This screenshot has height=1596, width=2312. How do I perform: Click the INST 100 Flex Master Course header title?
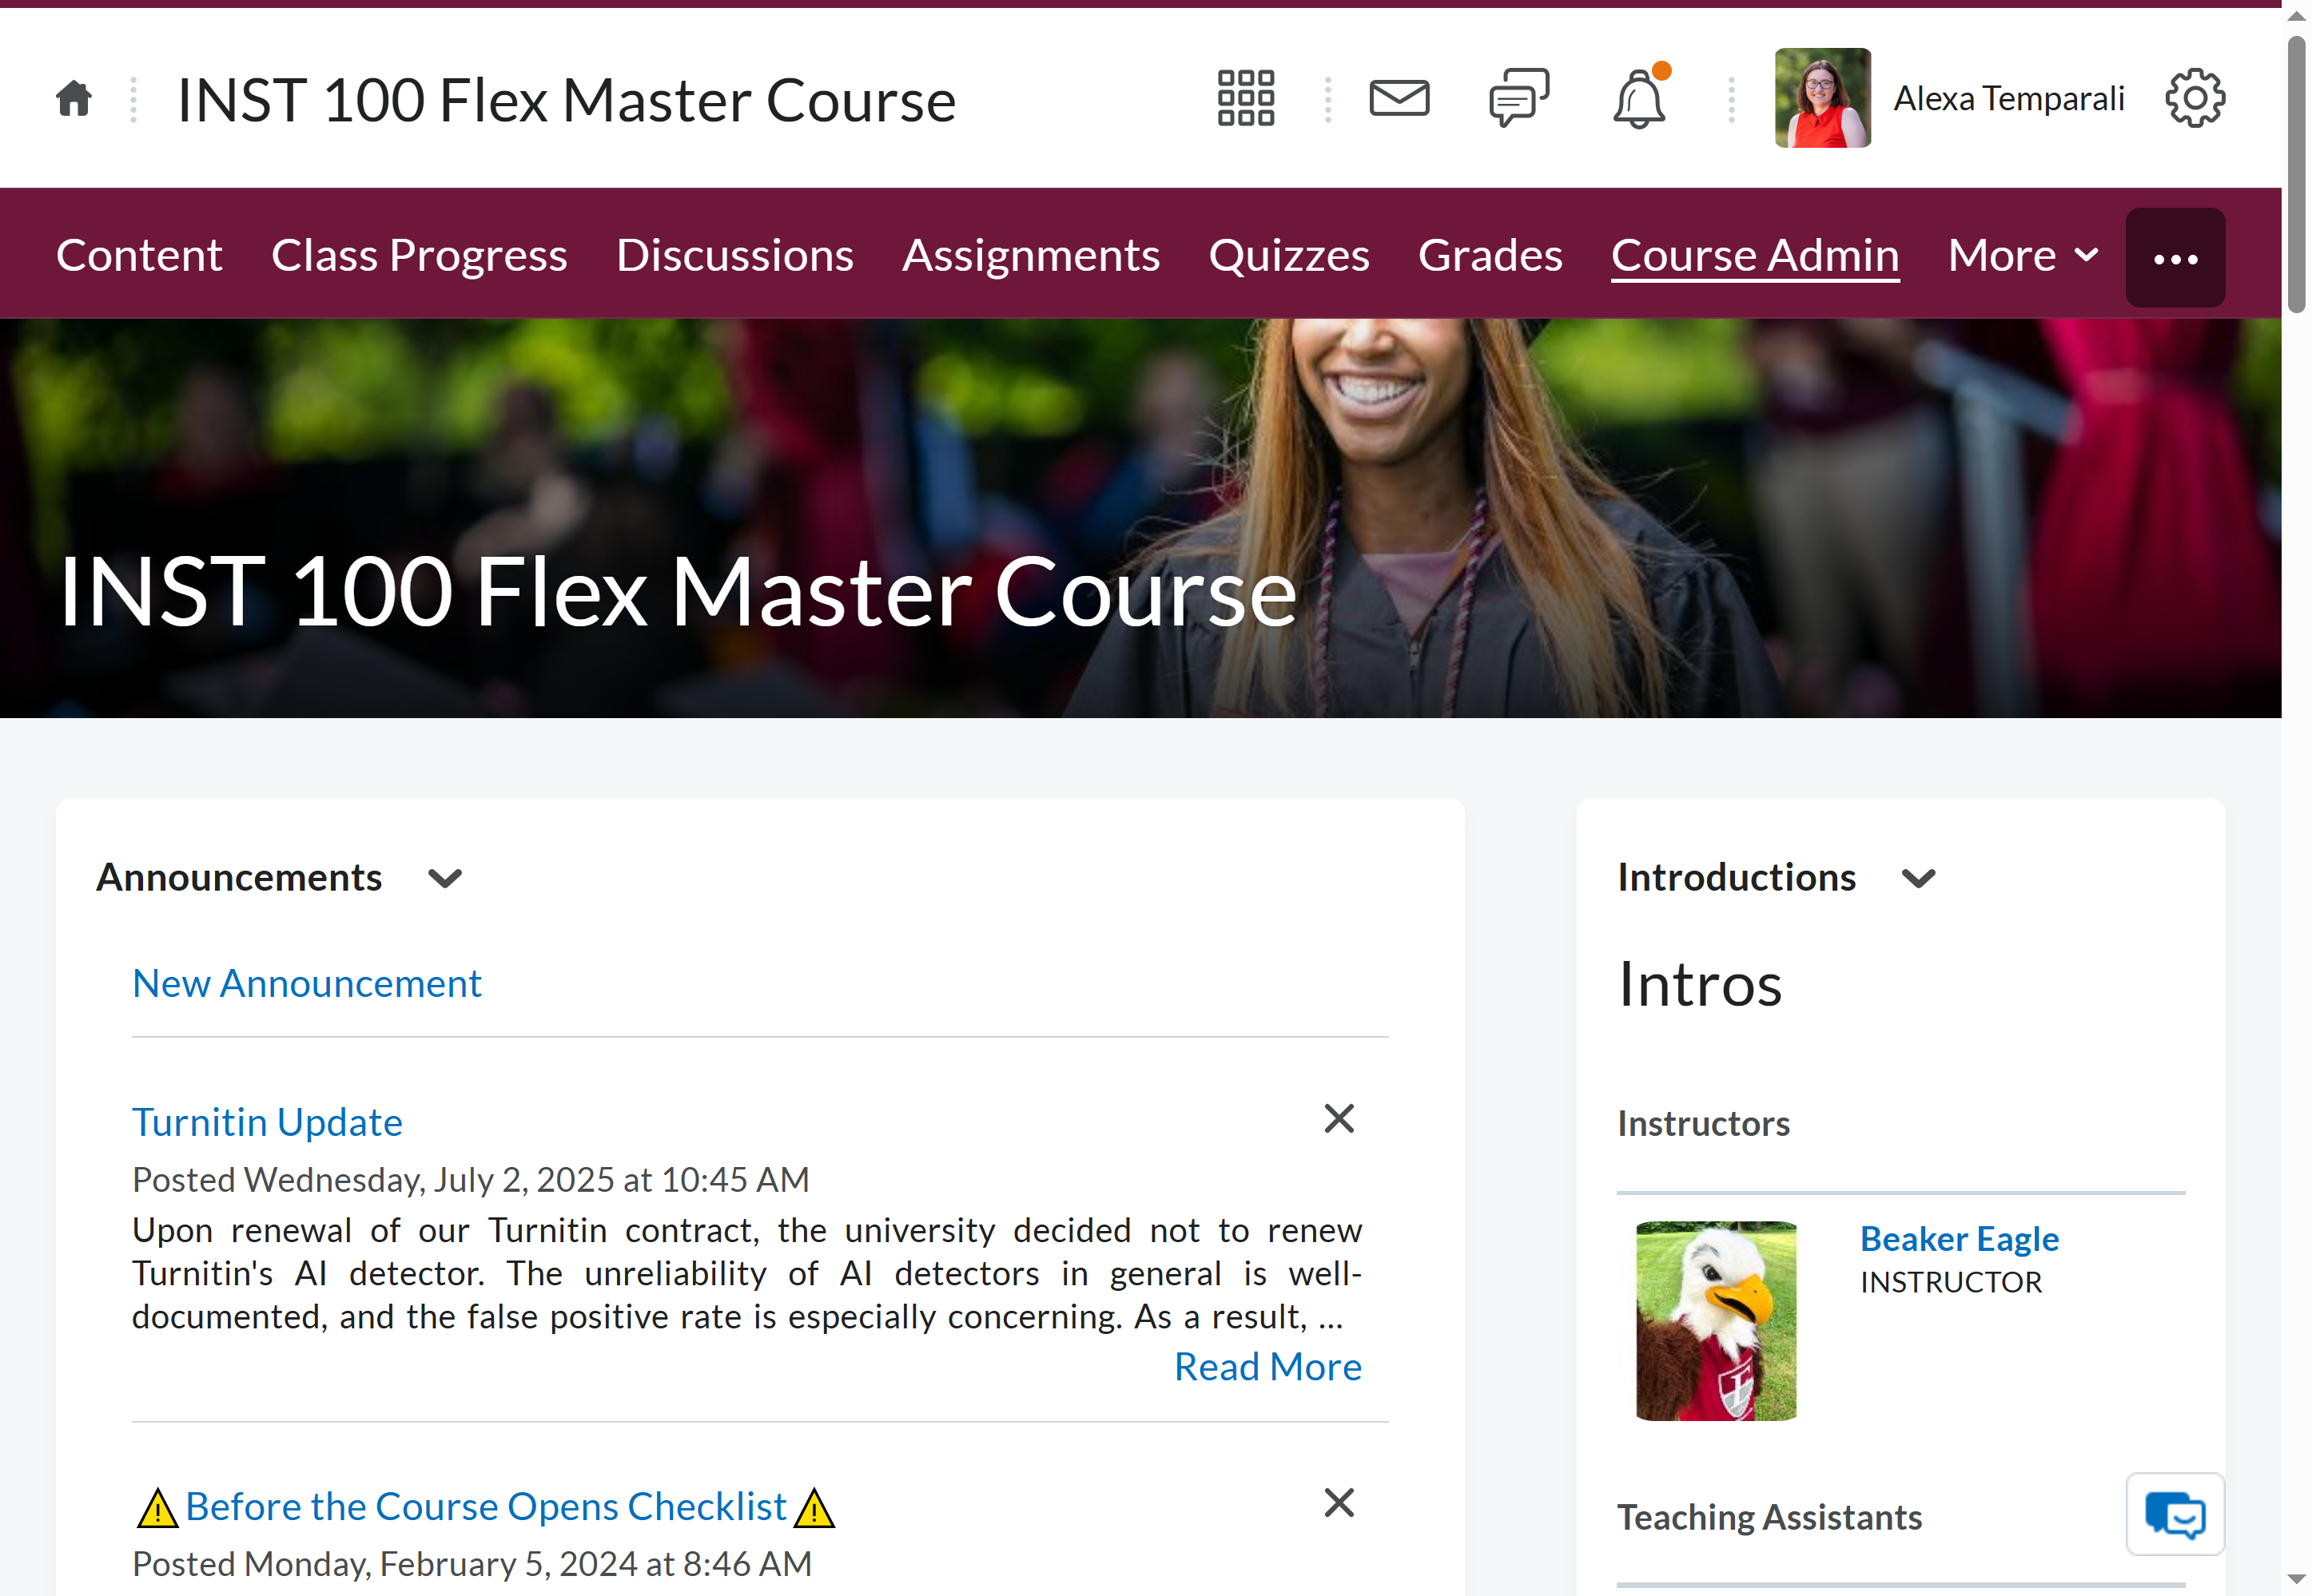pos(567,100)
